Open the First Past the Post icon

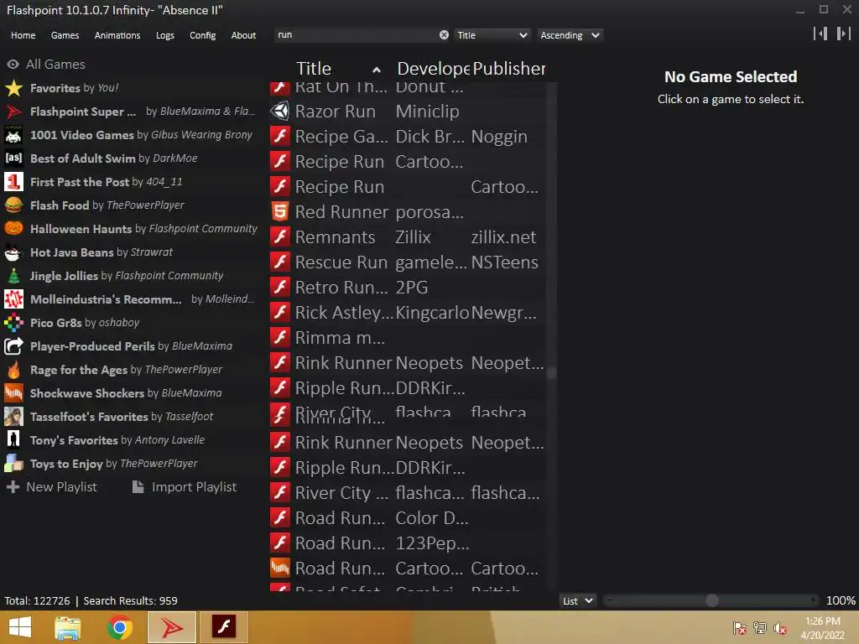(x=13, y=182)
